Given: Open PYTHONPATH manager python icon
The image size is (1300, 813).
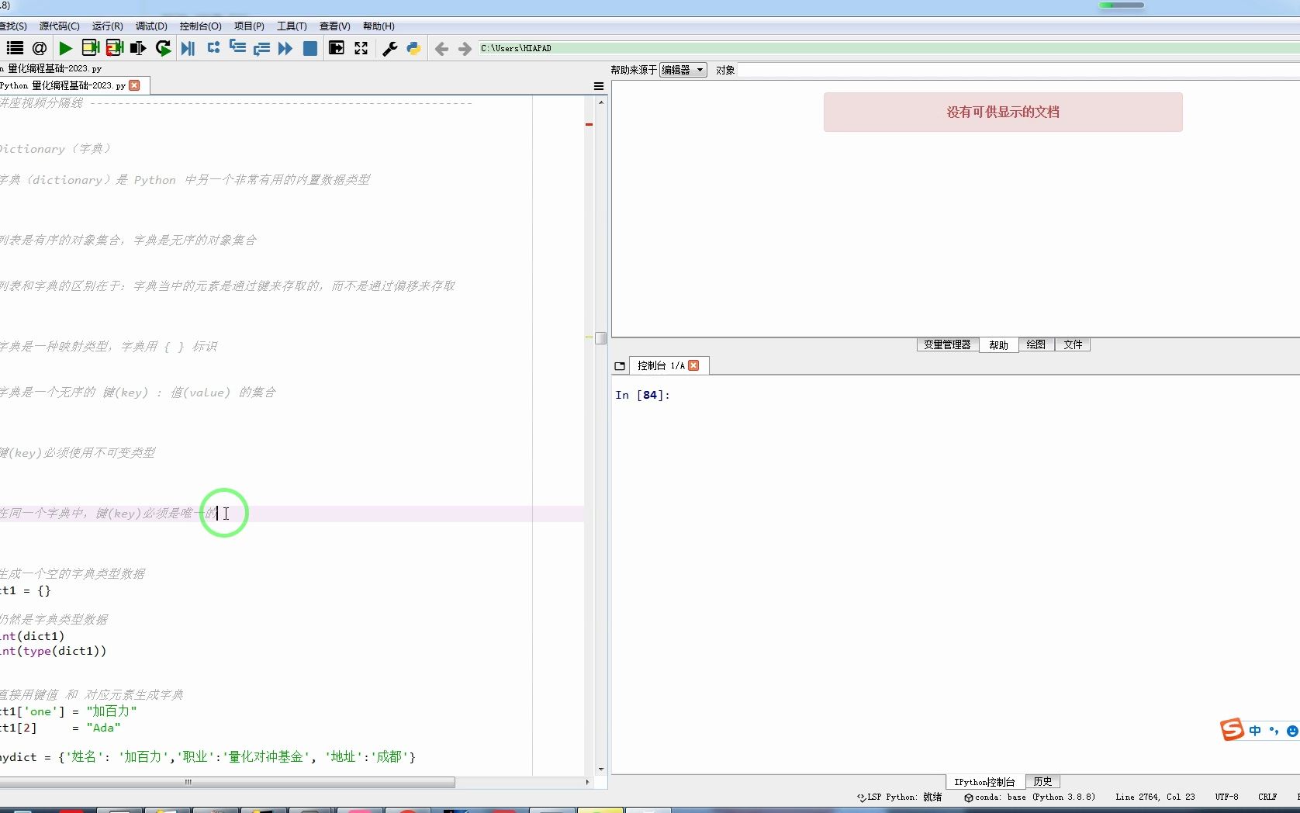Looking at the screenshot, I should pos(413,48).
